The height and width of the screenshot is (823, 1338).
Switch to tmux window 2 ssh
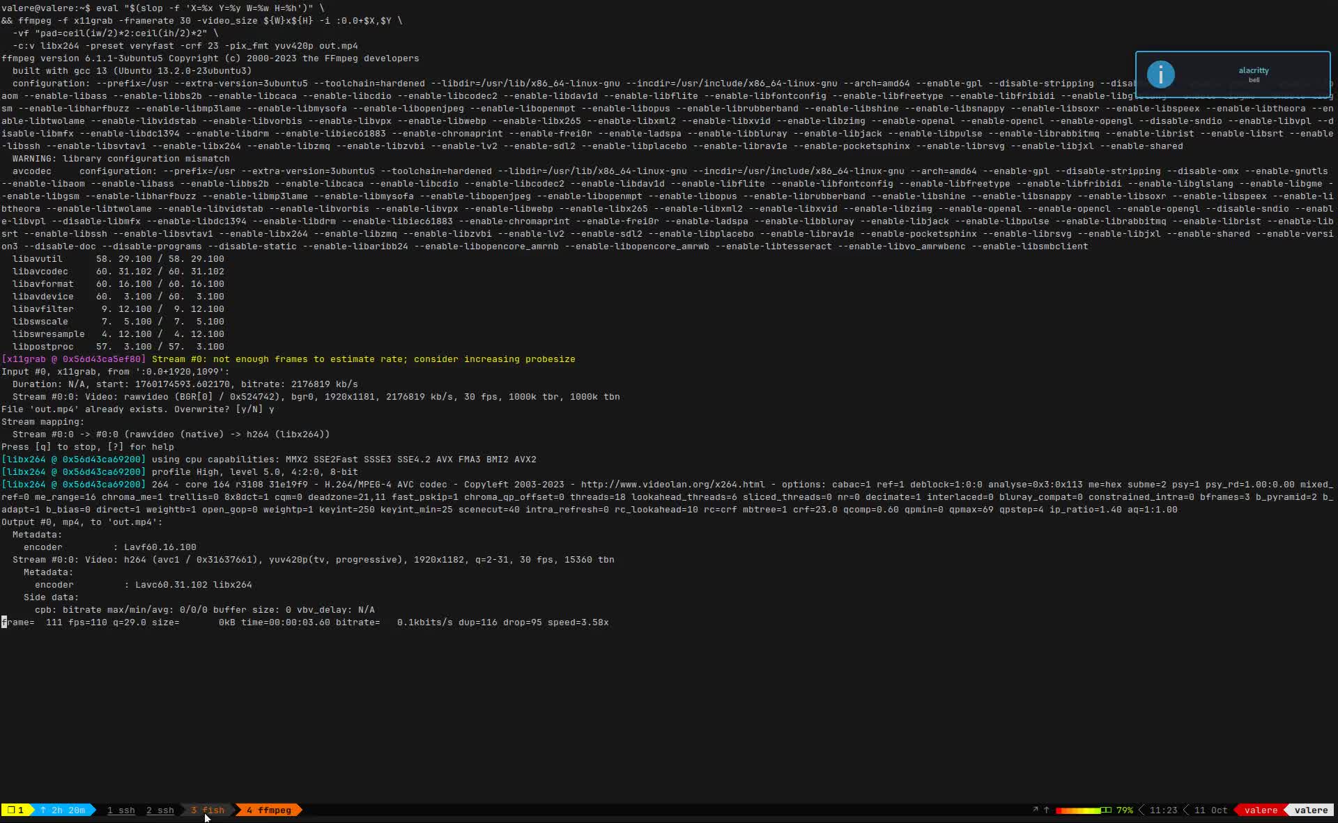coord(160,810)
